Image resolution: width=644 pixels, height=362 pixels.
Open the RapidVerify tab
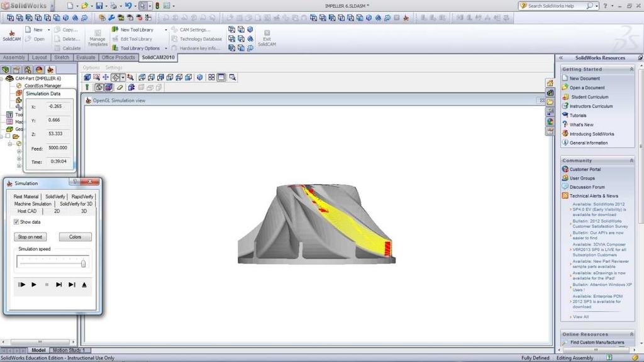coord(82,197)
